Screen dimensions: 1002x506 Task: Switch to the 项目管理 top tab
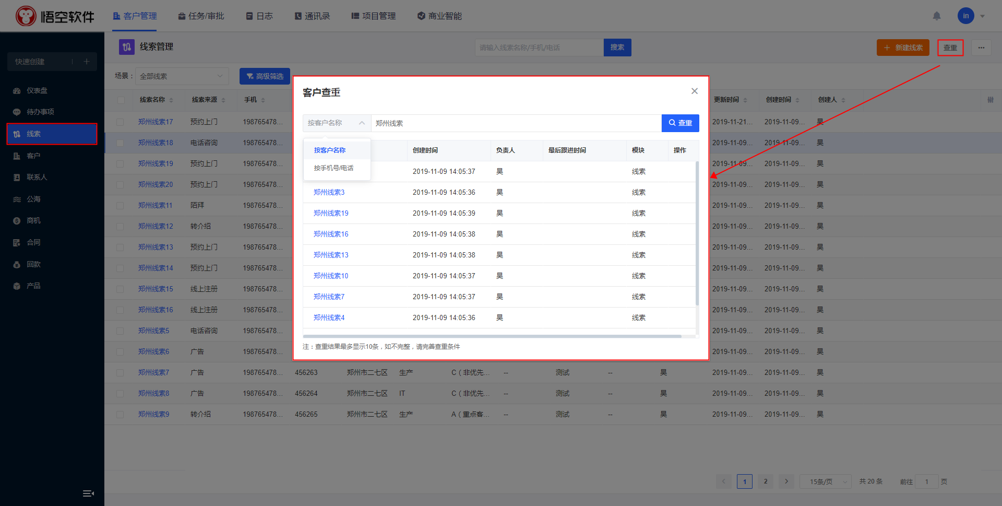(x=374, y=16)
